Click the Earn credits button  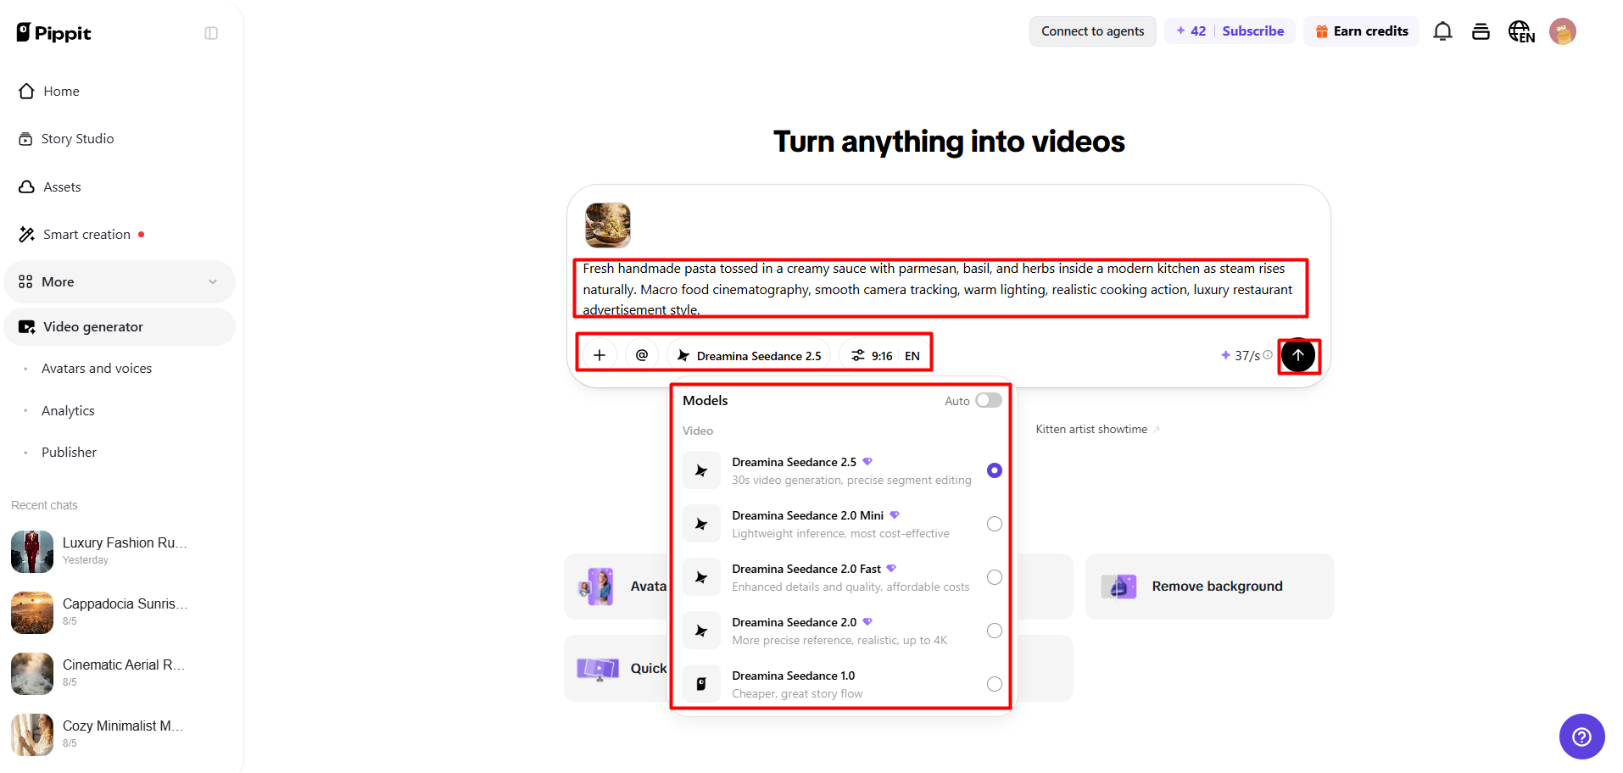pos(1361,31)
